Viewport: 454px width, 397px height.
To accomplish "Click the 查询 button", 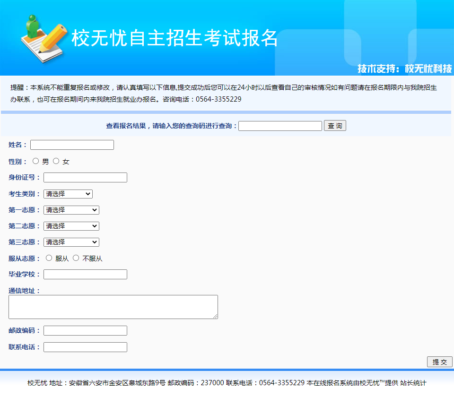I will click(x=335, y=126).
